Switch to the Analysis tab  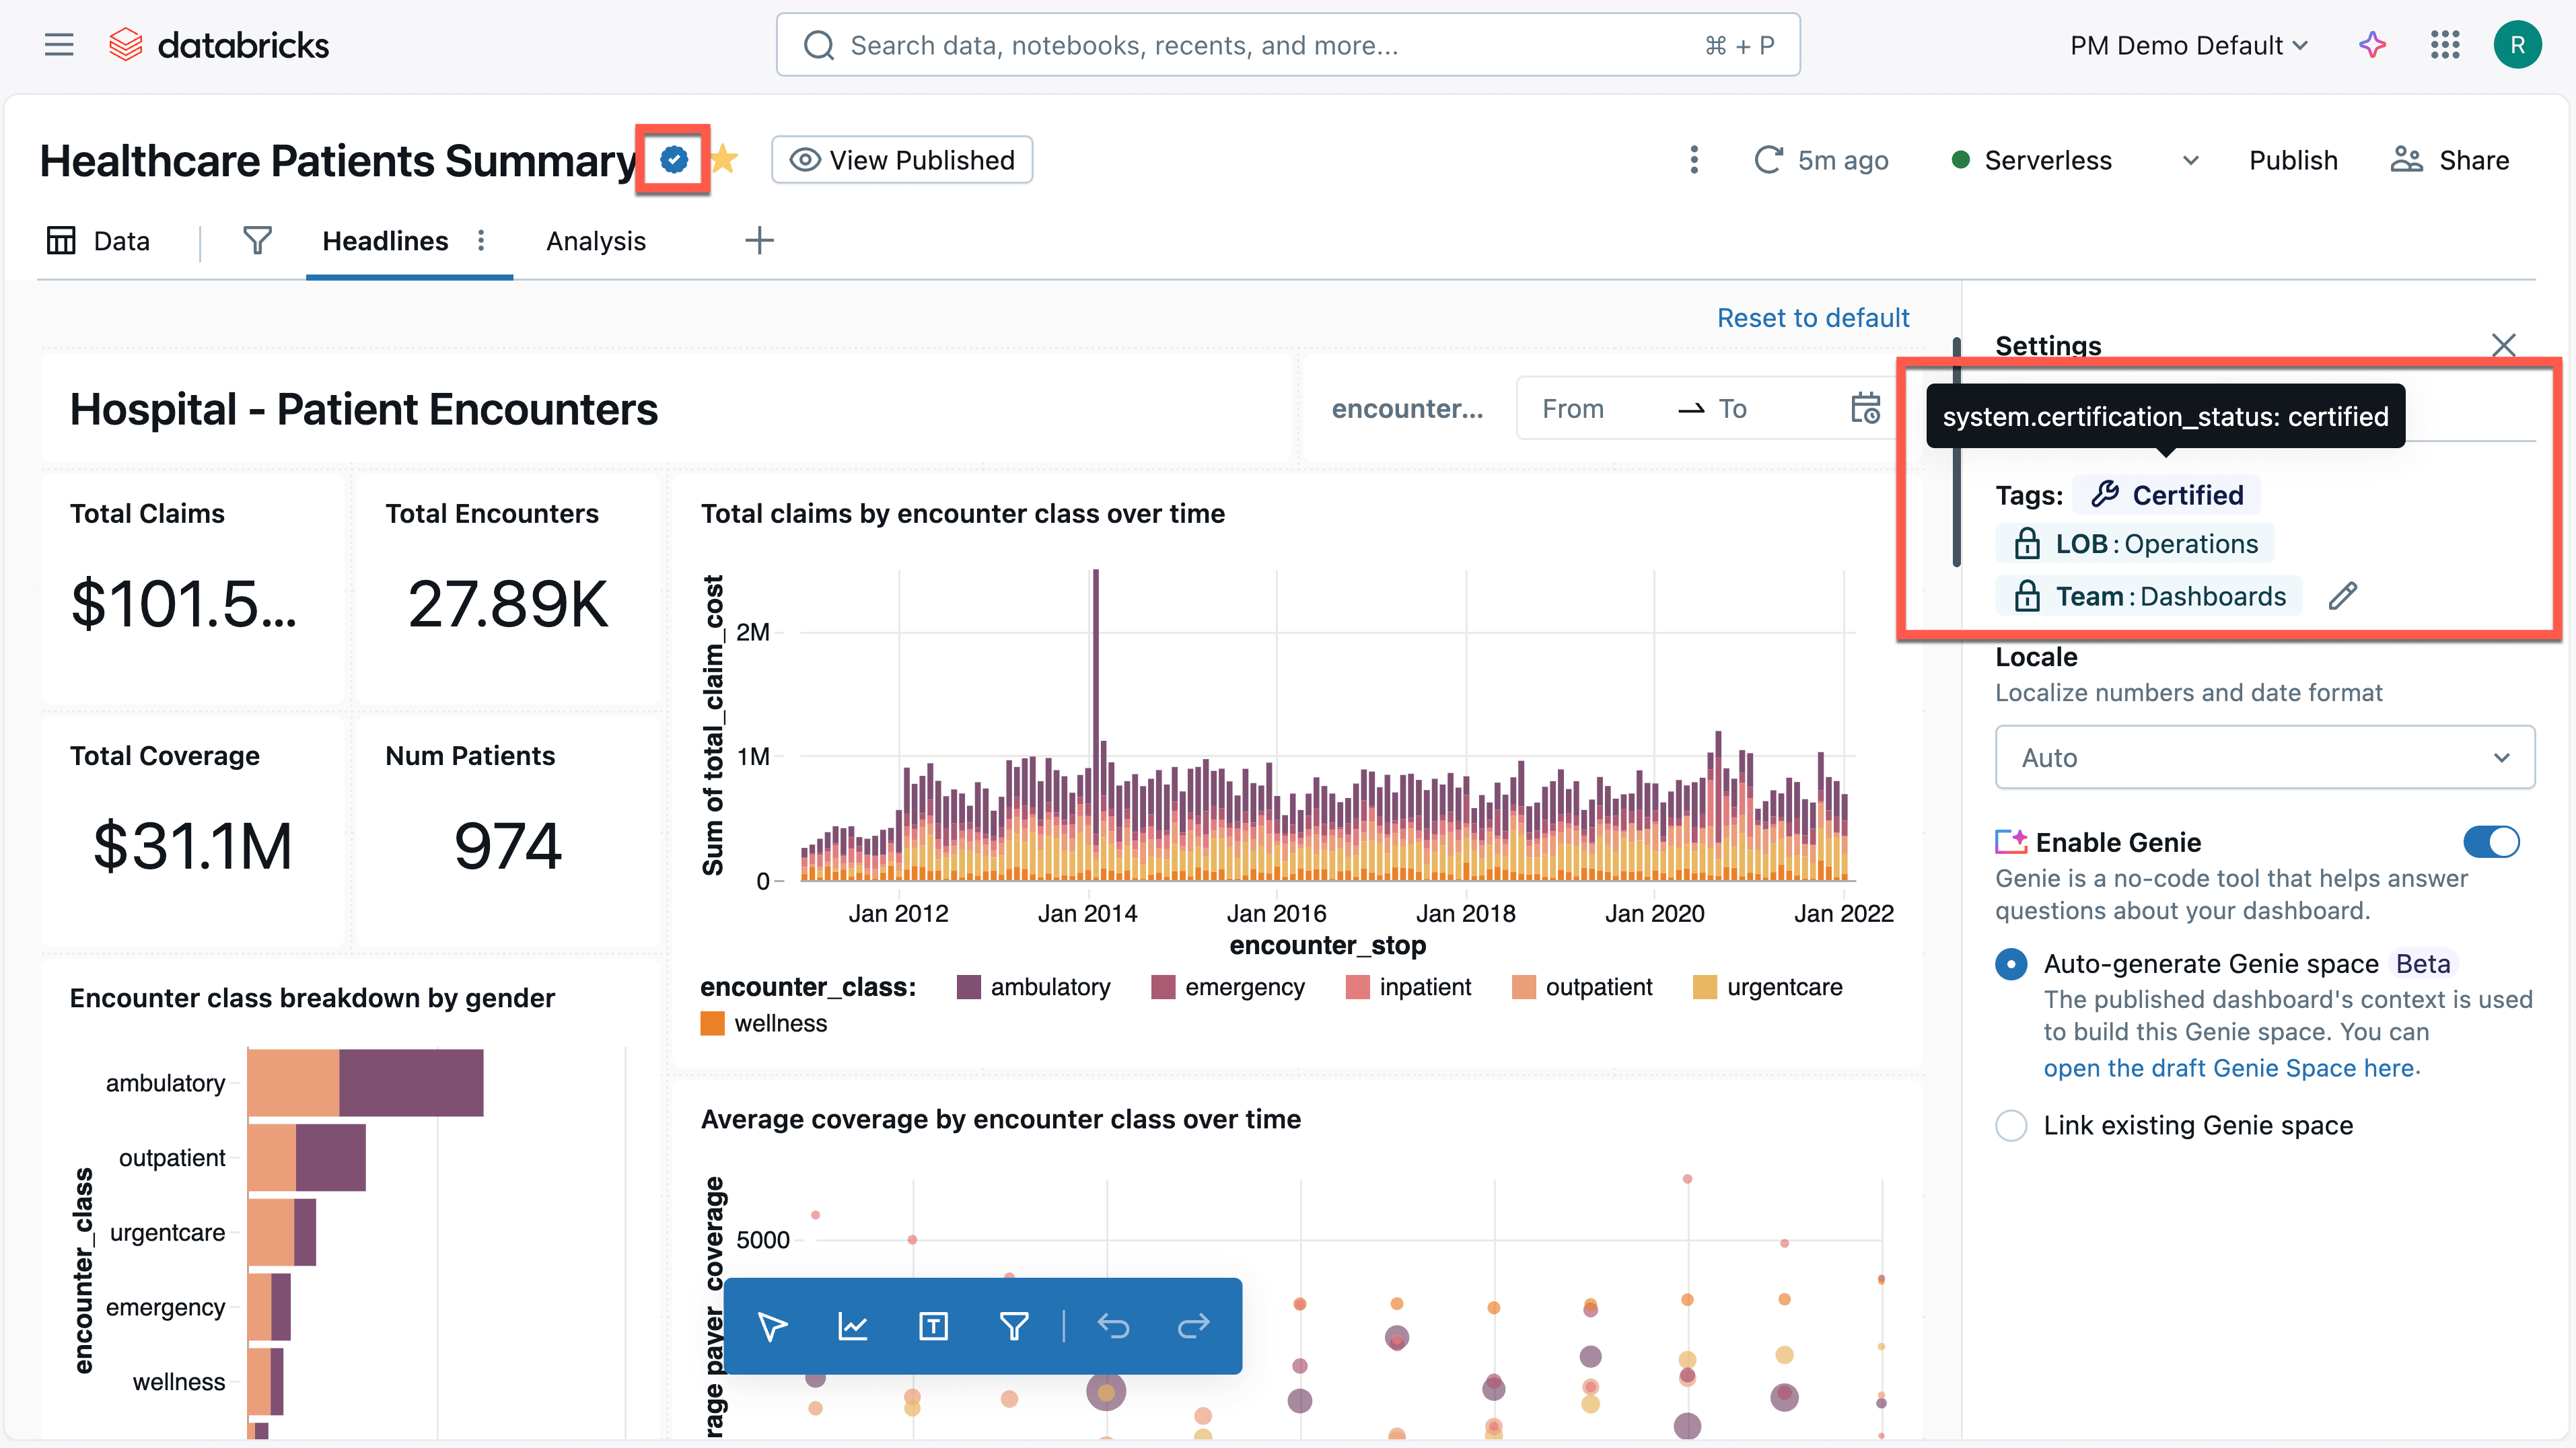pos(595,241)
